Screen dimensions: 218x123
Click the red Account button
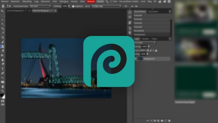(91, 1)
